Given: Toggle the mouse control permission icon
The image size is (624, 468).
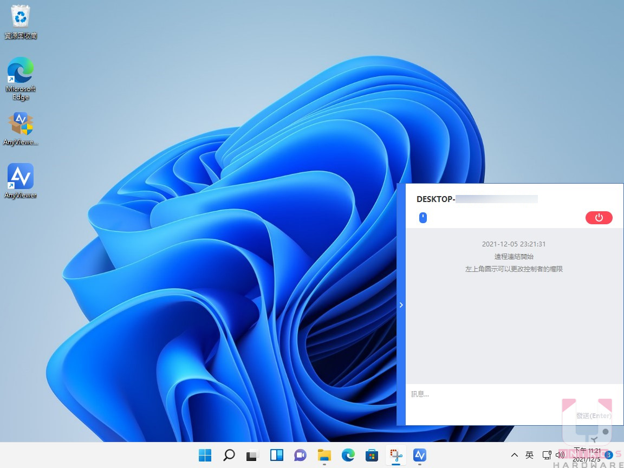Looking at the screenshot, I should pos(423,218).
